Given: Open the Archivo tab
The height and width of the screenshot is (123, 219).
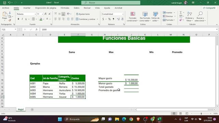Looking at the screenshot, I should [x=5, y=8].
